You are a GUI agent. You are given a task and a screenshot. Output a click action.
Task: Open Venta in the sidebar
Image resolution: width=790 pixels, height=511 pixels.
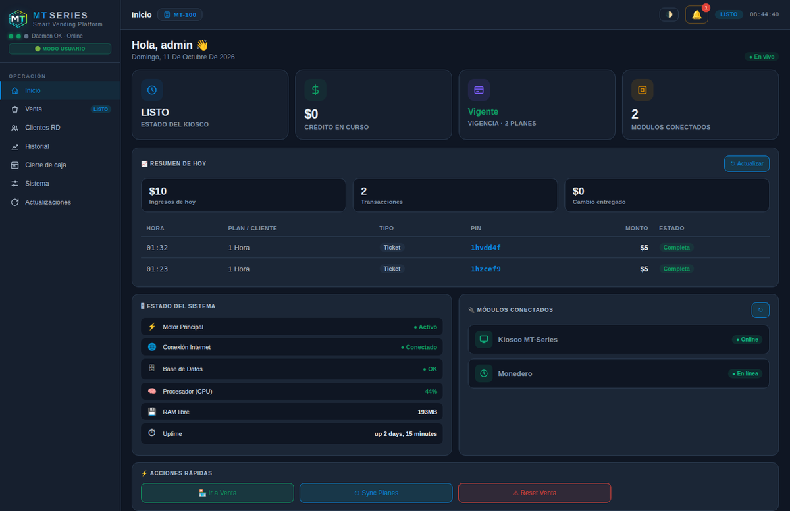coord(60,109)
